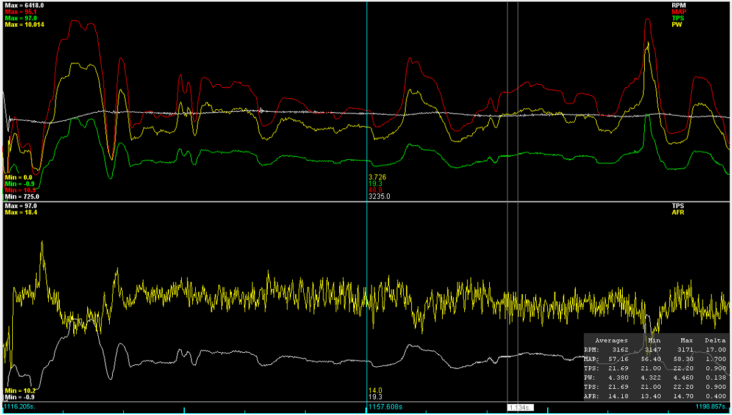The height and width of the screenshot is (415, 732).
Task: Click the MAP row in the statistics table
Action: pyautogui.click(x=655, y=359)
